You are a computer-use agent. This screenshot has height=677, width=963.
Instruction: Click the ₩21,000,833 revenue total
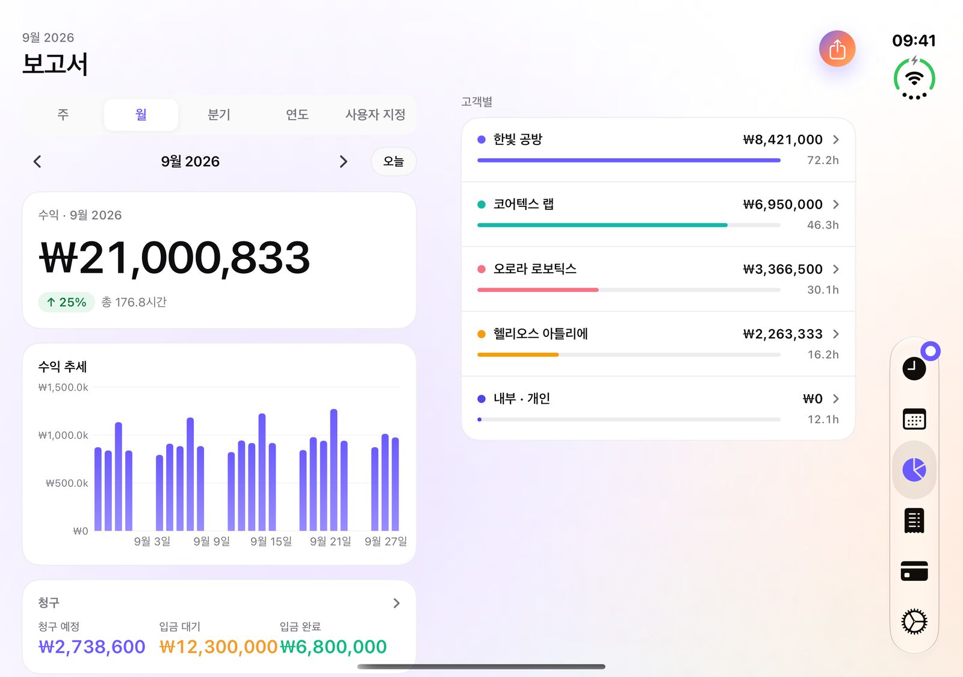tap(175, 258)
